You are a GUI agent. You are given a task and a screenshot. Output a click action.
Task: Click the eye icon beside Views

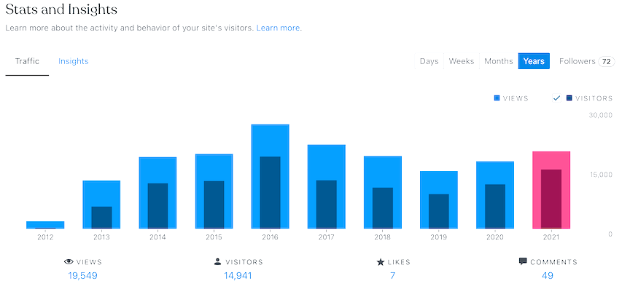coord(69,261)
